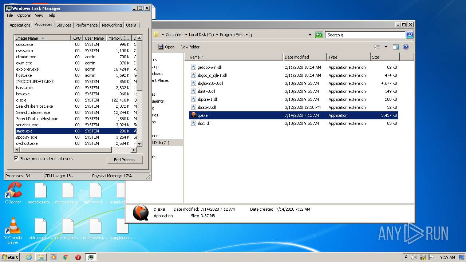Select q.exe application icon in file list
Viewport: 466px width, 262px height.
coord(194,115)
